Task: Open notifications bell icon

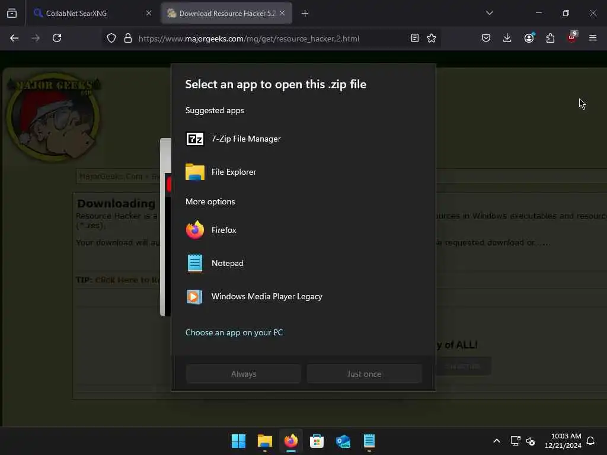Action: tap(590, 441)
